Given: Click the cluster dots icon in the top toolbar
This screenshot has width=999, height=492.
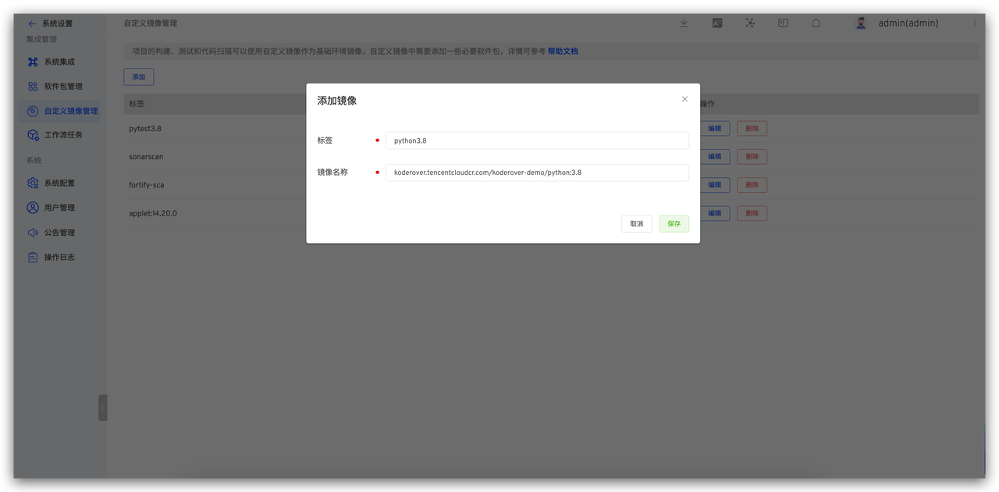Looking at the screenshot, I should point(750,23).
